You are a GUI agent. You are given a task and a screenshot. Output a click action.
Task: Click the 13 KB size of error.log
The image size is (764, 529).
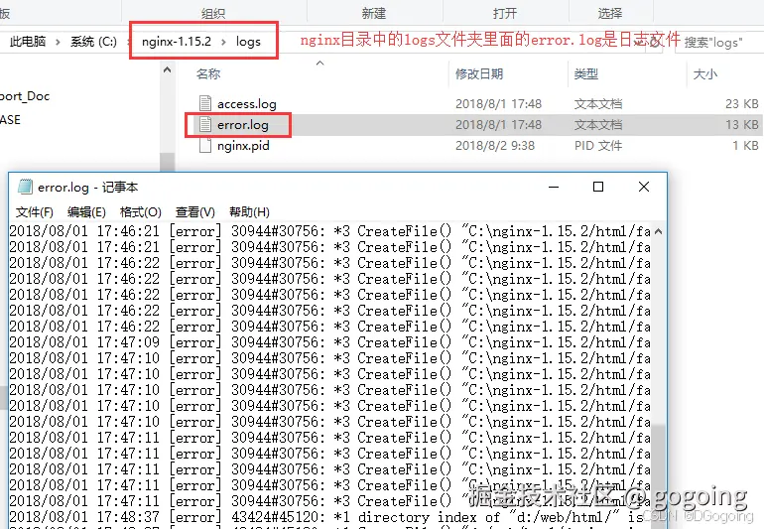[x=741, y=125]
